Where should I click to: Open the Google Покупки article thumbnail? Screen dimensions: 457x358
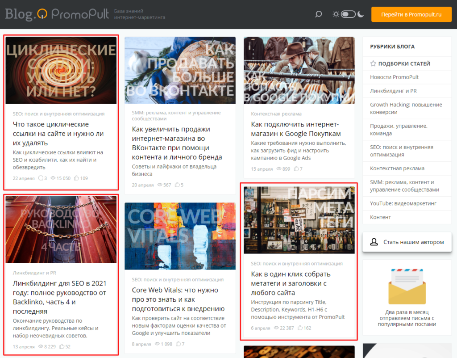click(299, 70)
